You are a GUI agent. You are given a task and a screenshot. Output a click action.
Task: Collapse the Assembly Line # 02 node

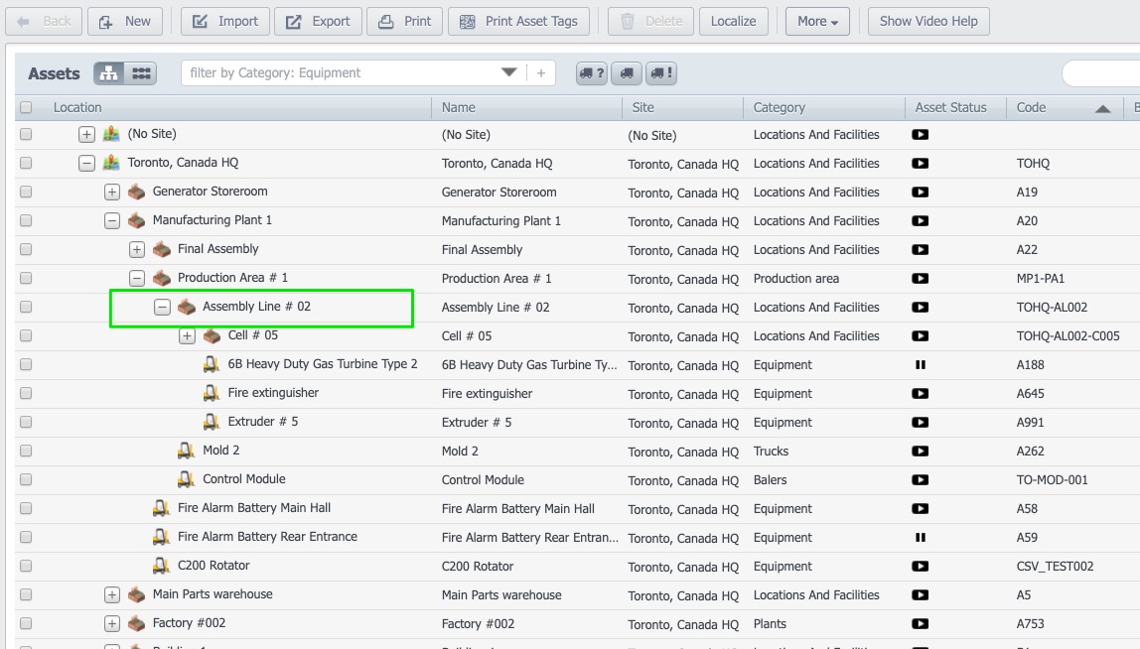coord(162,308)
